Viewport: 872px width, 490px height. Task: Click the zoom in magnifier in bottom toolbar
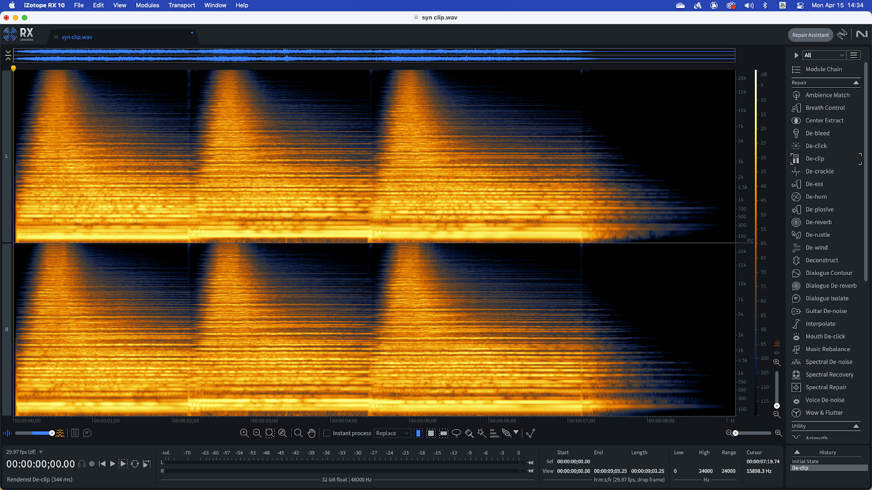pyautogui.click(x=244, y=433)
